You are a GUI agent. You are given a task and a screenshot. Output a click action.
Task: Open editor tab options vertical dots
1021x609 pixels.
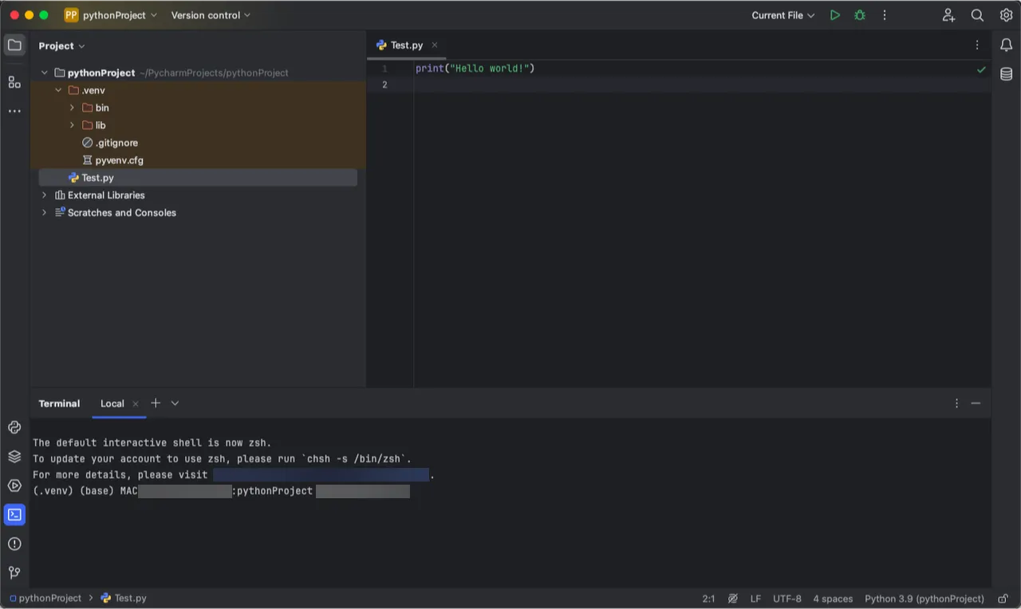click(x=977, y=45)
